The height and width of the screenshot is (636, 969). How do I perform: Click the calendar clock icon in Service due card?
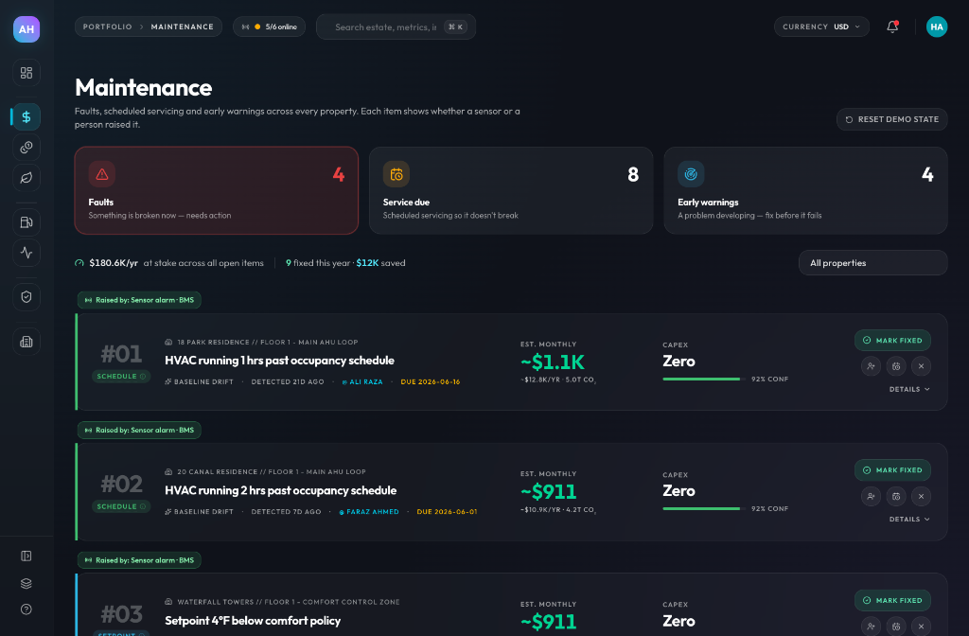click(x=396, y=174)
